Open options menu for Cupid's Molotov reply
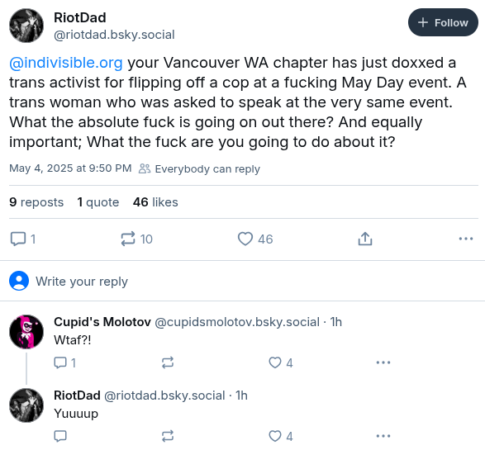Viewport: 485px width, 450px height. click(383, 362)
